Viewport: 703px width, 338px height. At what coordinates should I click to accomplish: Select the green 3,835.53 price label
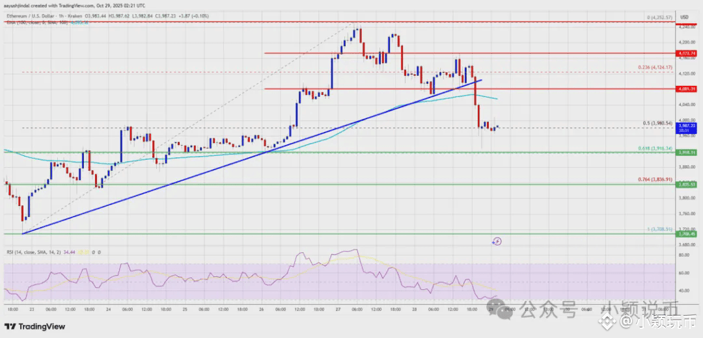pyautogui.click(x=686, y=185)
